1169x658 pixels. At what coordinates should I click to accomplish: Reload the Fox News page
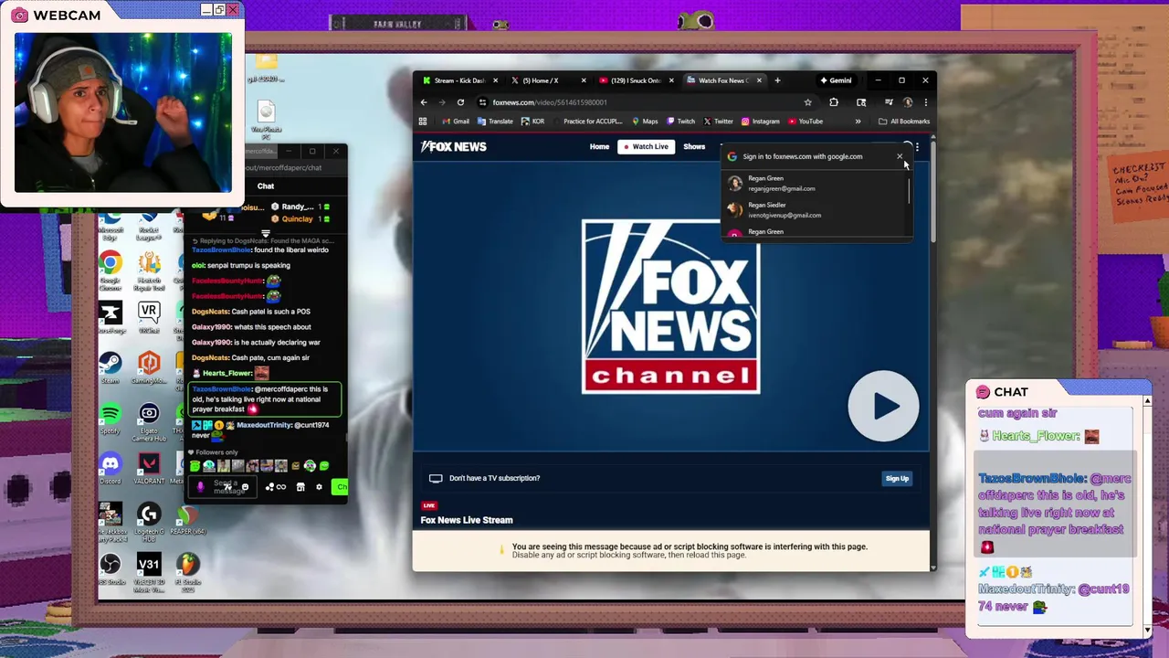[x=460, y=102]
